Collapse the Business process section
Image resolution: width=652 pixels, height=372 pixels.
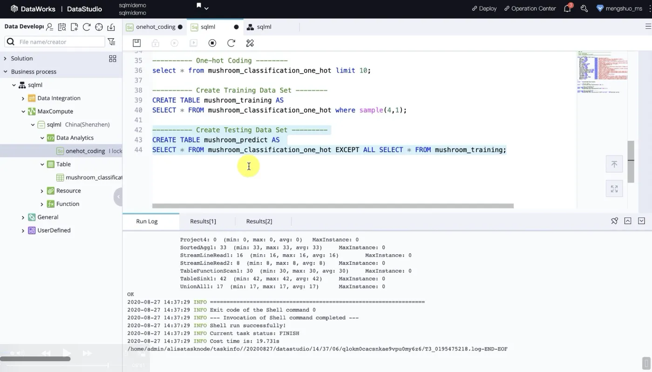5,72
